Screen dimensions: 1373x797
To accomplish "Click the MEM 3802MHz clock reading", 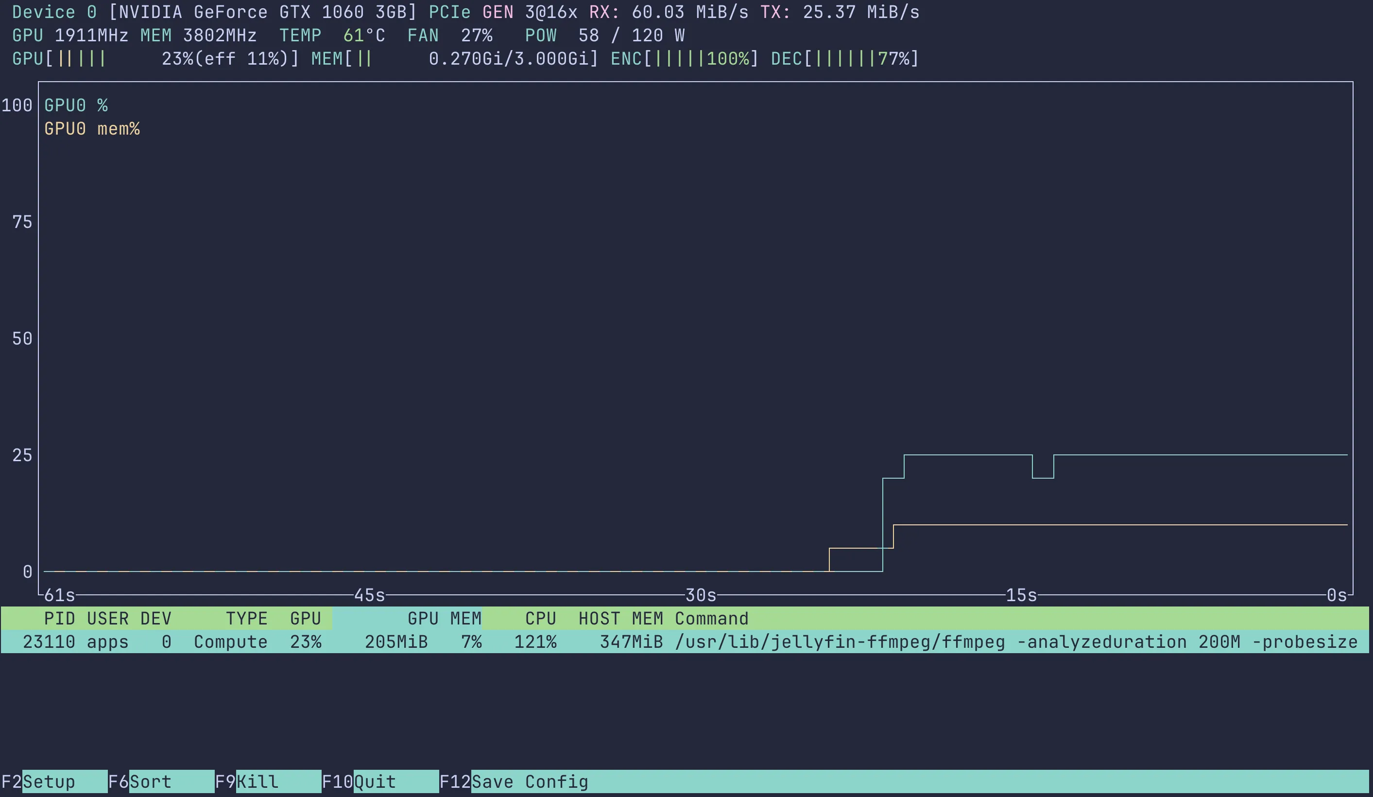I will coord(198,35).
